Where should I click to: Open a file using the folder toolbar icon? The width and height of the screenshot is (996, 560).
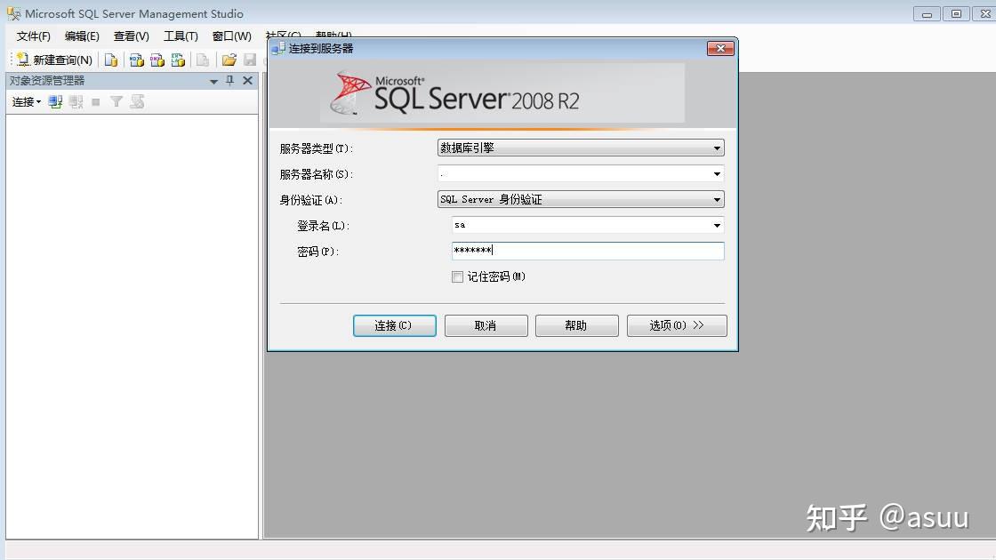229,60
